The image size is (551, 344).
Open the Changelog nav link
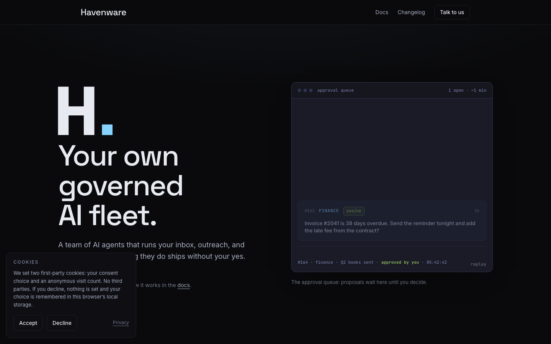(411, 12)
